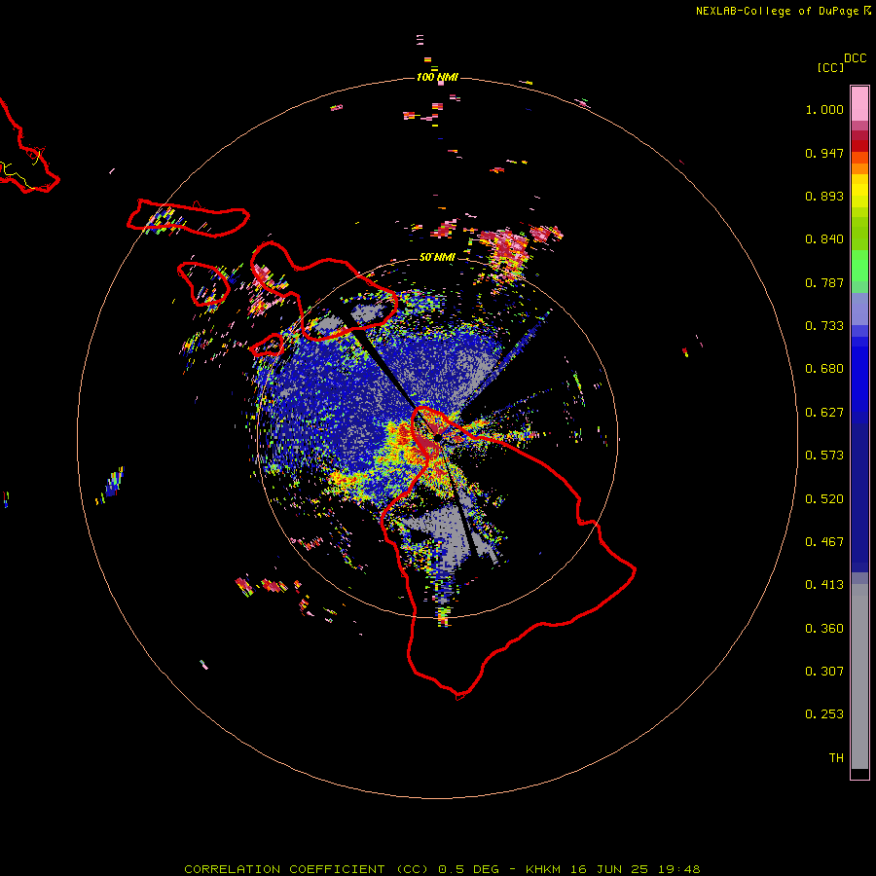Select the 0.893 scale value
This screenshot has width=876, height=876.
coord(824,196)
